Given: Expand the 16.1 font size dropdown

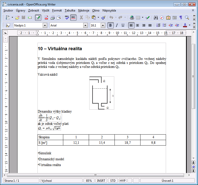Looking at the screenshot, I should 103,25.
